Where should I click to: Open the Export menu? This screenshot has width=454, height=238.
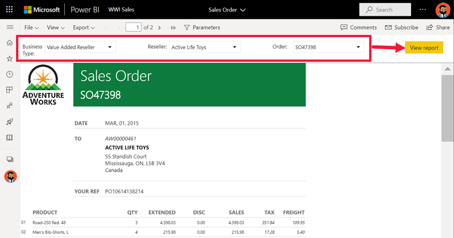tap(84, 27)
